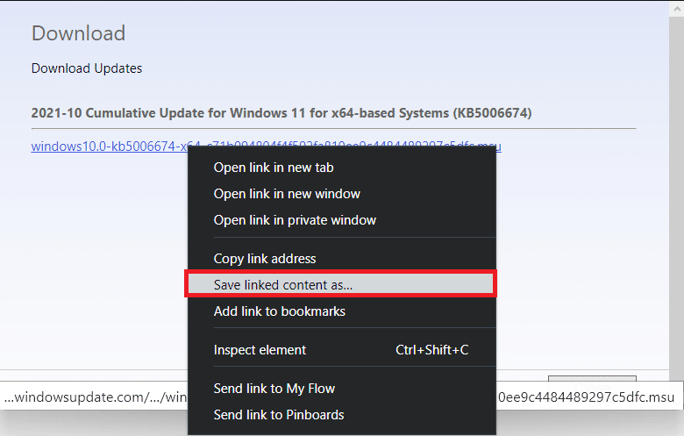Image resolution: width=684 pixels, height=436 pixels.
Task: Click the "Download" dialog heading
Action: point(78,33)
